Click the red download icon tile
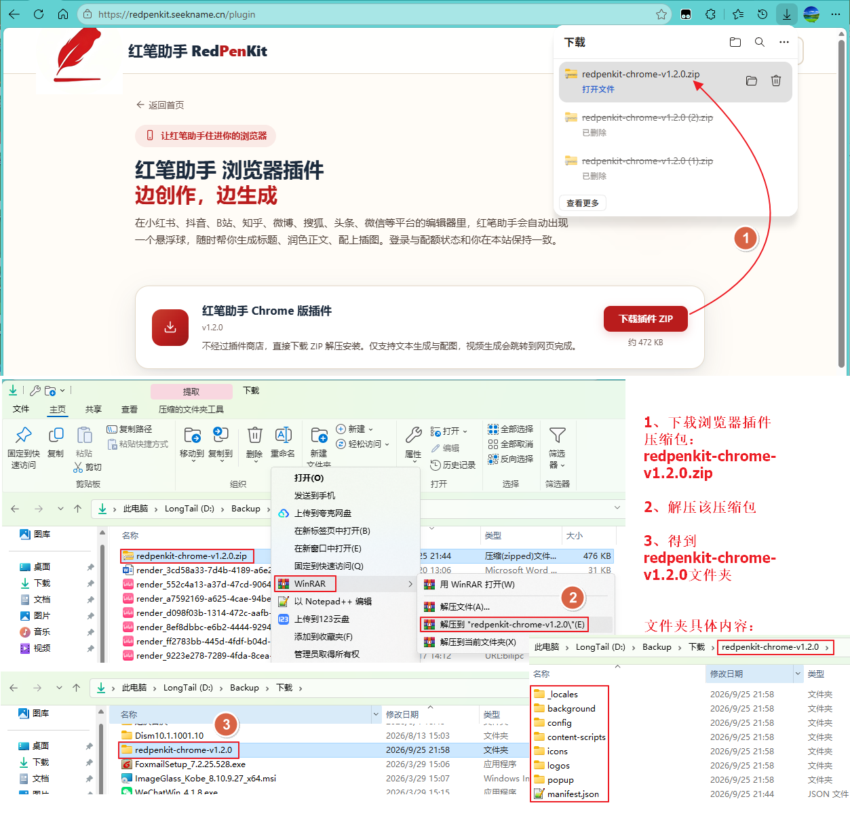The image size is (850, 816). [170, 328]
